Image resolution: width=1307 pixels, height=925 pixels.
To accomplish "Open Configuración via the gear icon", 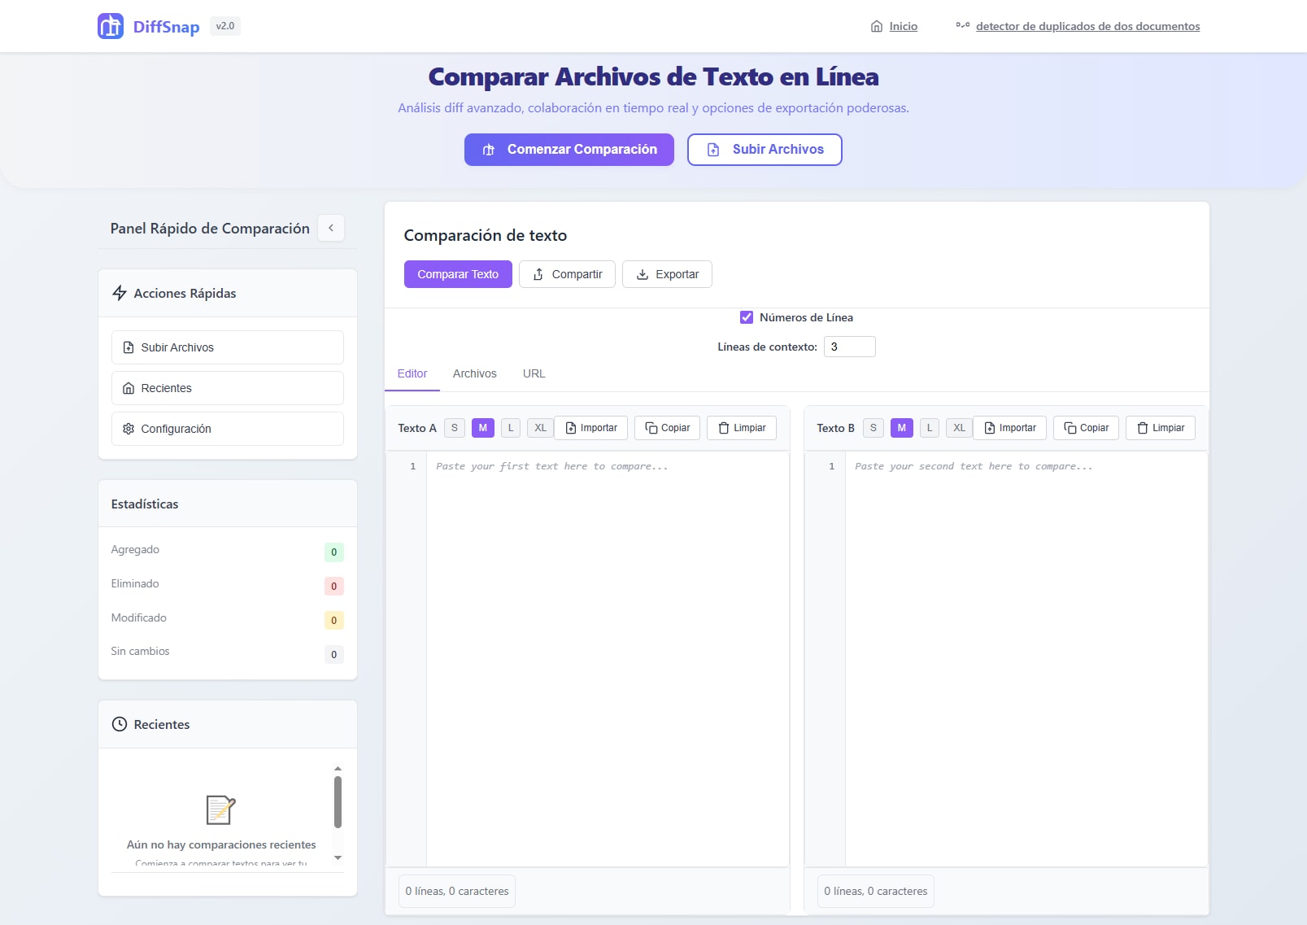I will coord(129,429).
